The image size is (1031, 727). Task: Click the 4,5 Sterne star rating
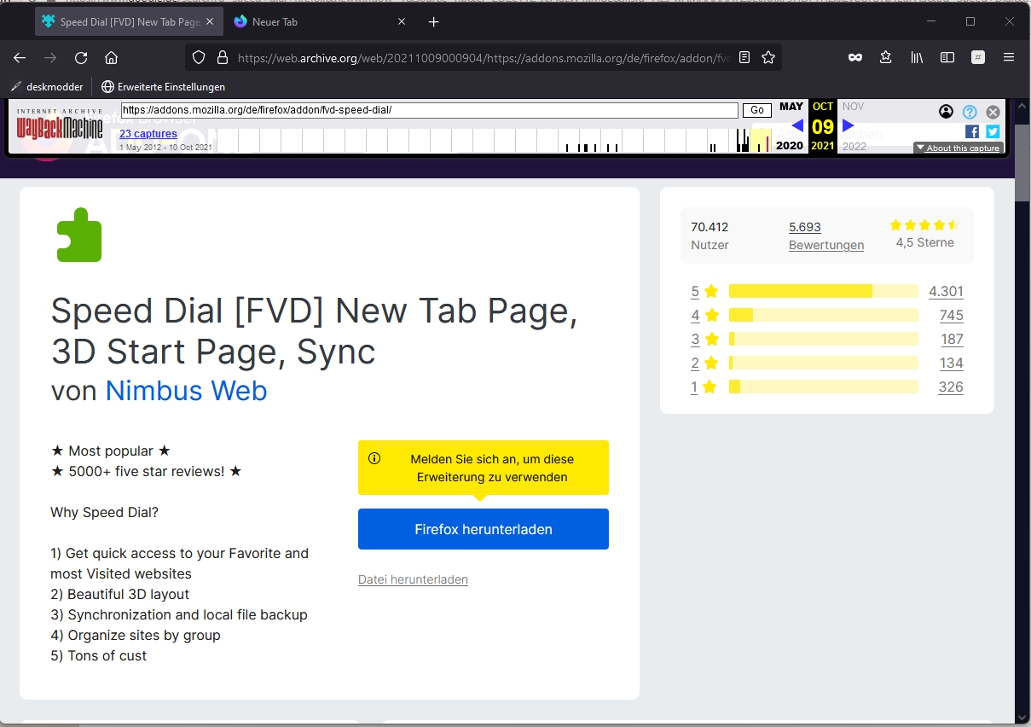tap(924, 225)
